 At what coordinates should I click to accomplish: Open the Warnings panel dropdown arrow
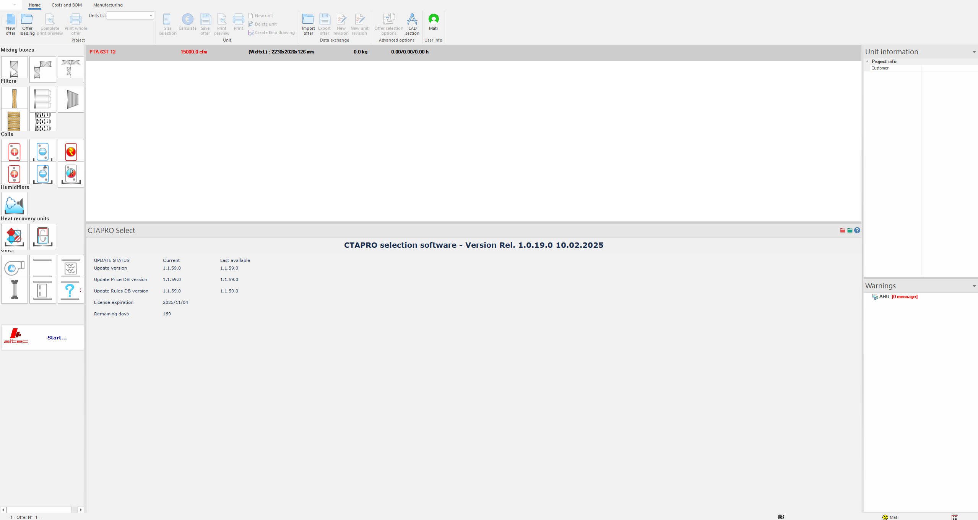coord(974,286)
